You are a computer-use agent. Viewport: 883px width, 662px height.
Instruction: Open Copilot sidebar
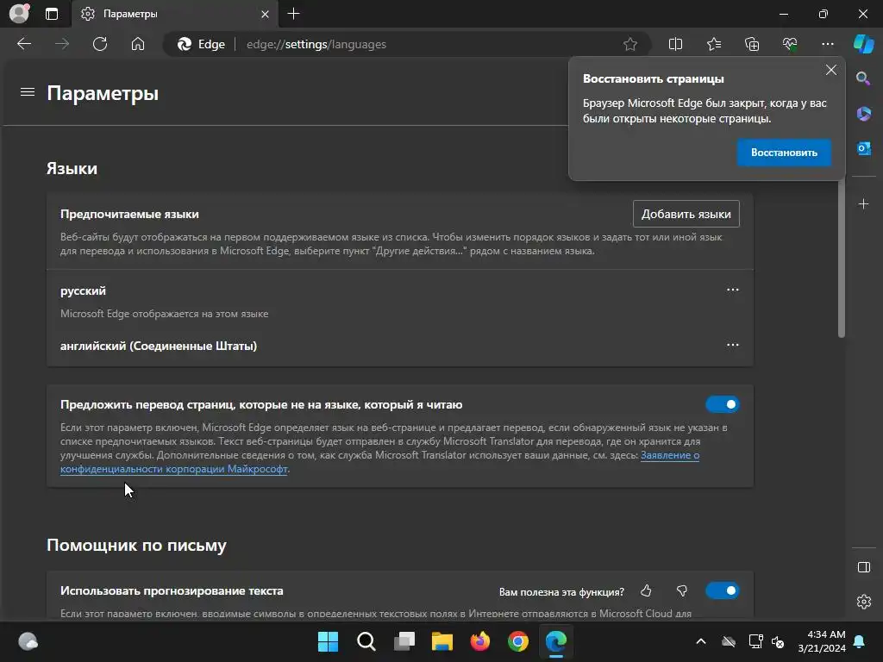[864, 44]
